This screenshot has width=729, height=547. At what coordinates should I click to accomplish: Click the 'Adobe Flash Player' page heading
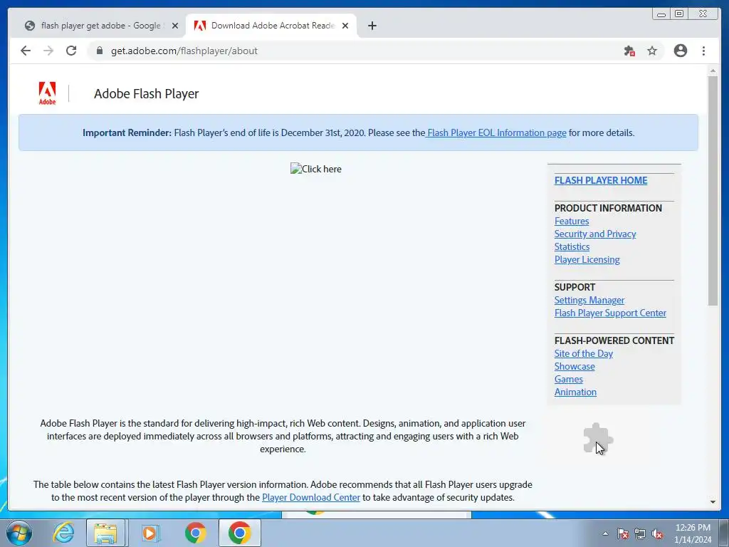point(147,93)
